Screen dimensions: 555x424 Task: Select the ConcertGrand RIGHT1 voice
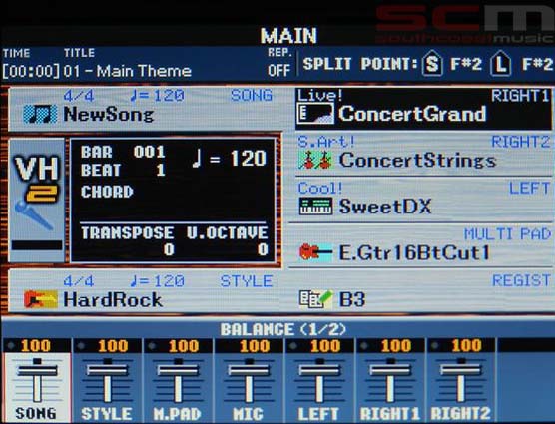click(423, 109)
